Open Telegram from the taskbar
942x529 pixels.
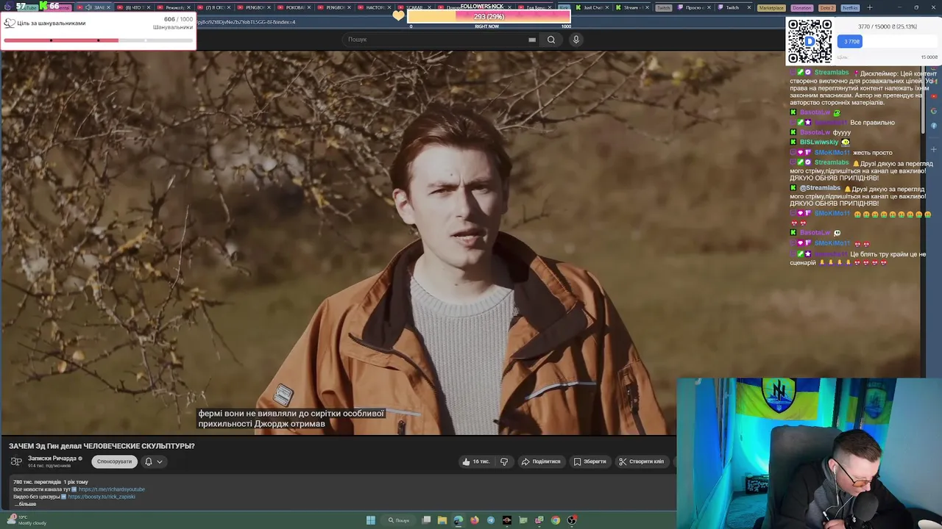491,520
